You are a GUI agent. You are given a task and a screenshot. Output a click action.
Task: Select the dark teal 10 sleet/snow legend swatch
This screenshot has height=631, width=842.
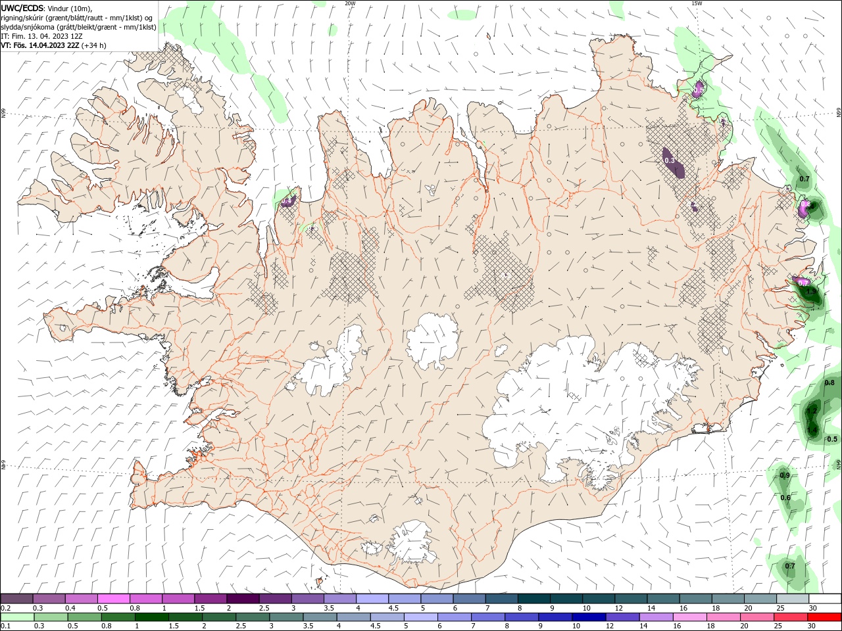coord(599,599)
